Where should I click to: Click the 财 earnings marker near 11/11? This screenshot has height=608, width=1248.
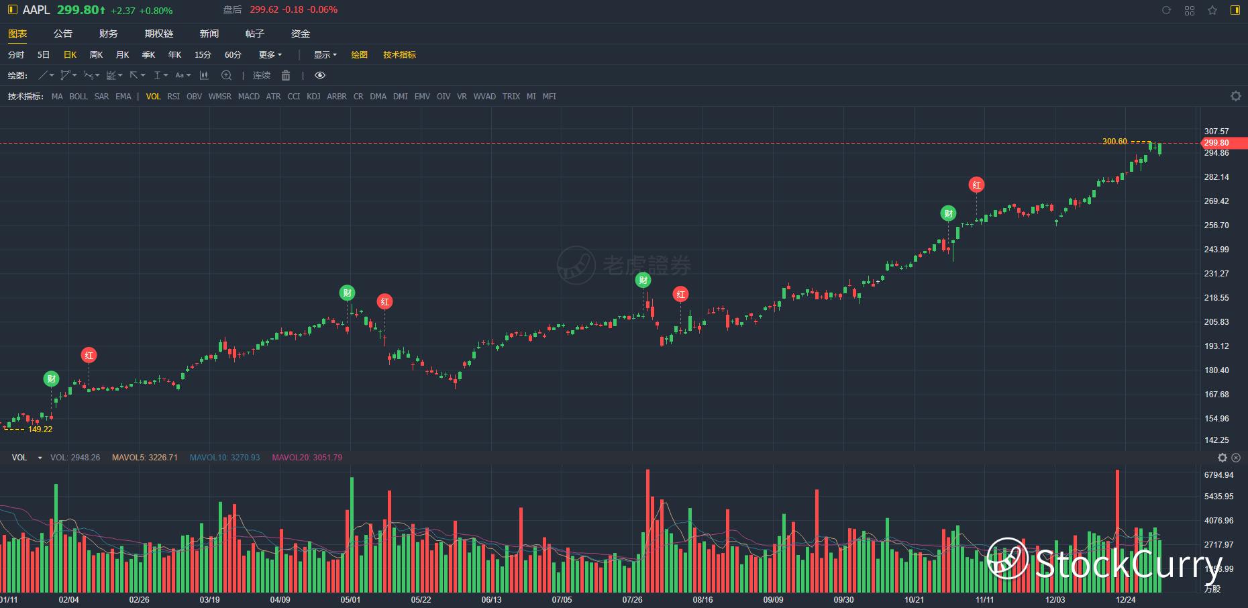948,213
